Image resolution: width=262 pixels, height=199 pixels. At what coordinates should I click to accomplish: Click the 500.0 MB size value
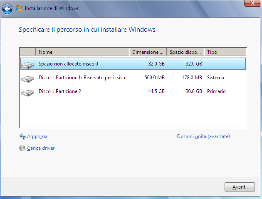point(155,78)
